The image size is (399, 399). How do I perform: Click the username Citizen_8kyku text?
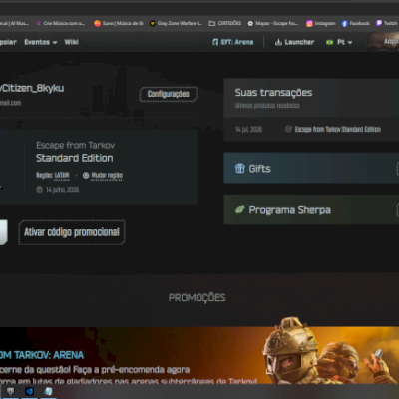point(32,88)
